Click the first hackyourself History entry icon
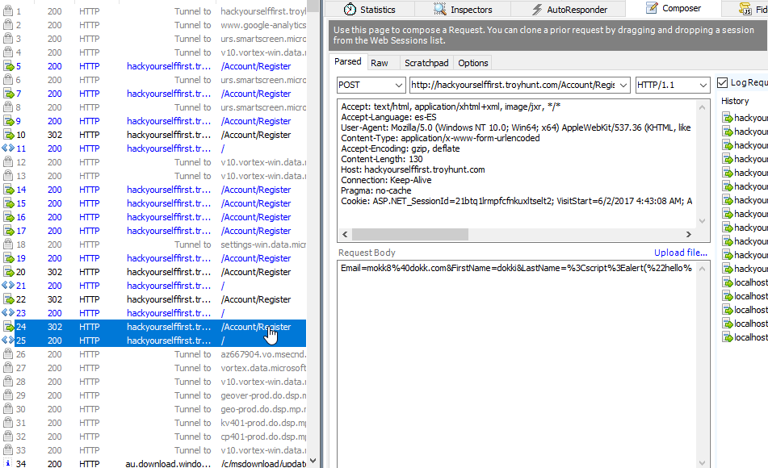768x468 pixels. click(728, 118)
